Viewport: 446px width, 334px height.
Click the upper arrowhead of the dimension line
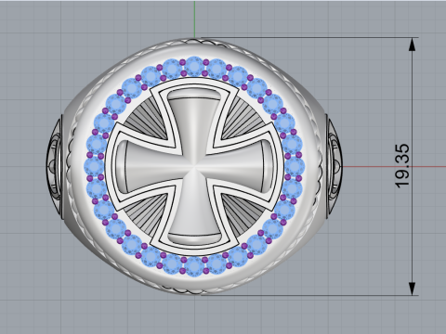[x=412, y=45]
